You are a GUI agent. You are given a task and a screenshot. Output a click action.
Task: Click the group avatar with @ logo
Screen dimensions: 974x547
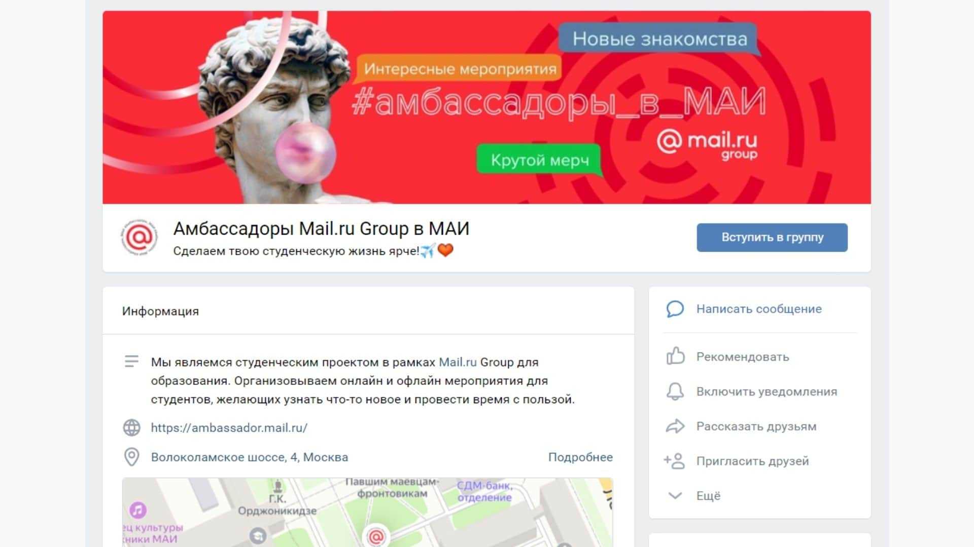tap(139, 237)
